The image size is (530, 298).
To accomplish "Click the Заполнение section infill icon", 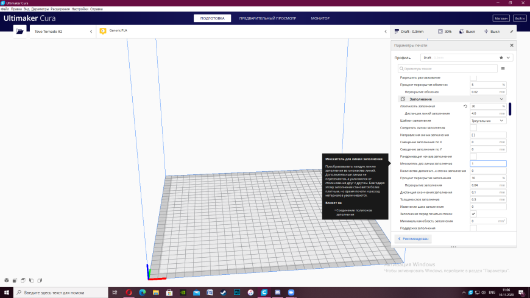I will [x=403, y=99].
